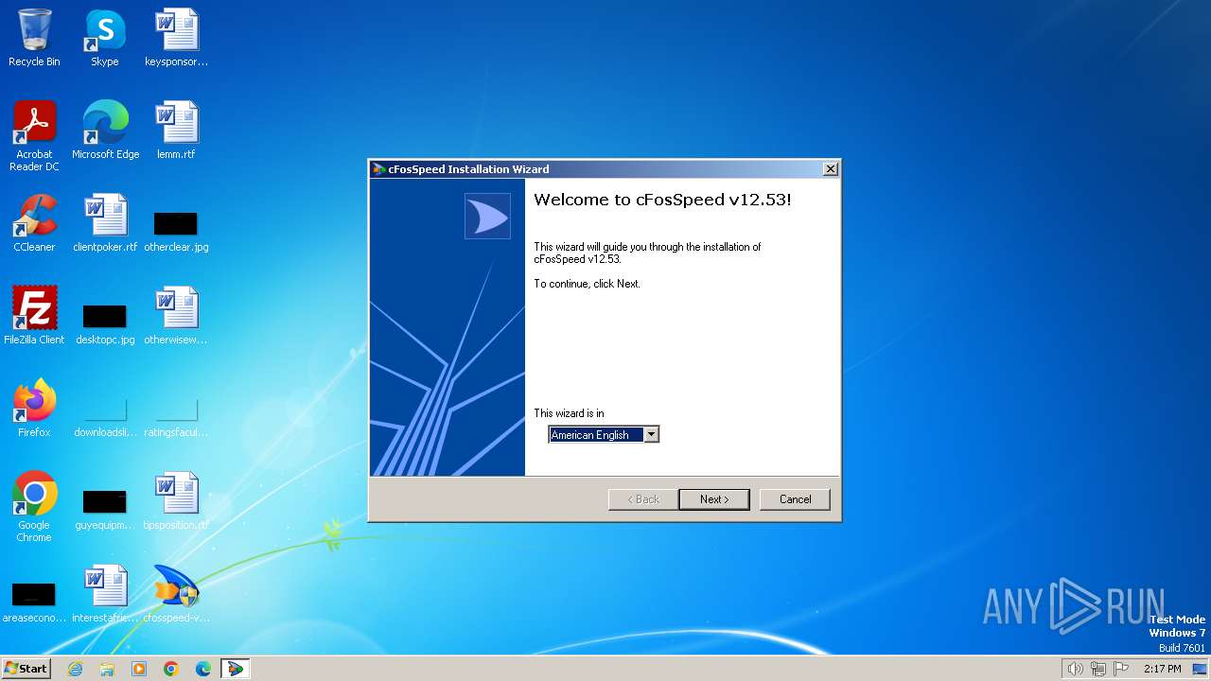Viewport: 1211px width, 681px height.
Task: Click the 'This wizard is in' label
Action: [569, 413]
